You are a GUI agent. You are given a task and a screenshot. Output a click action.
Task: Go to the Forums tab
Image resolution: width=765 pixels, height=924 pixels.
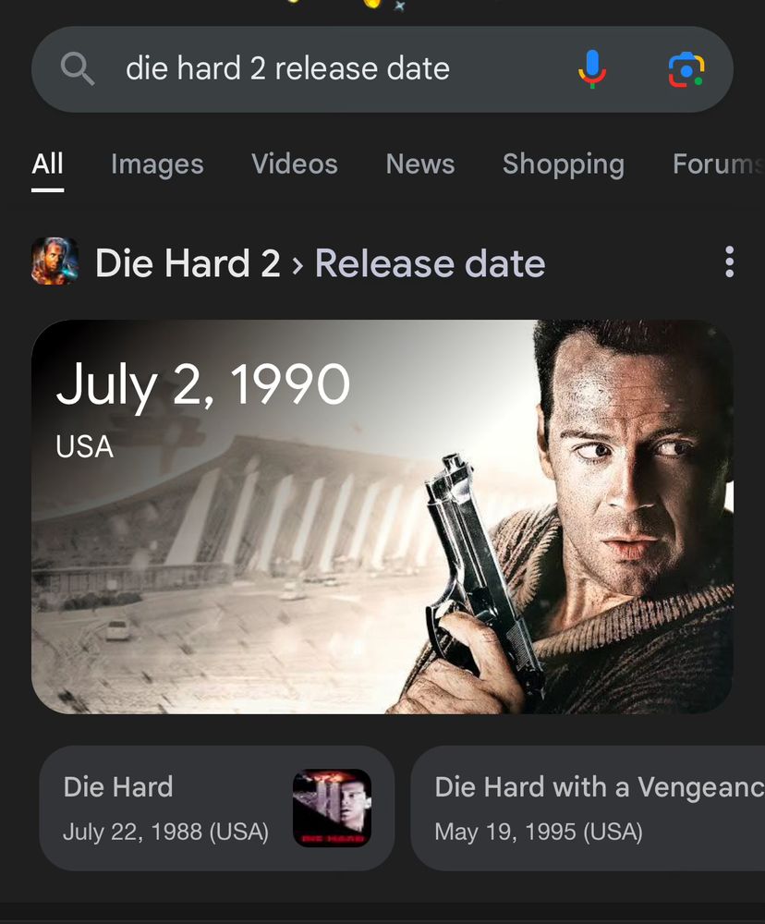tap(719, 164)
